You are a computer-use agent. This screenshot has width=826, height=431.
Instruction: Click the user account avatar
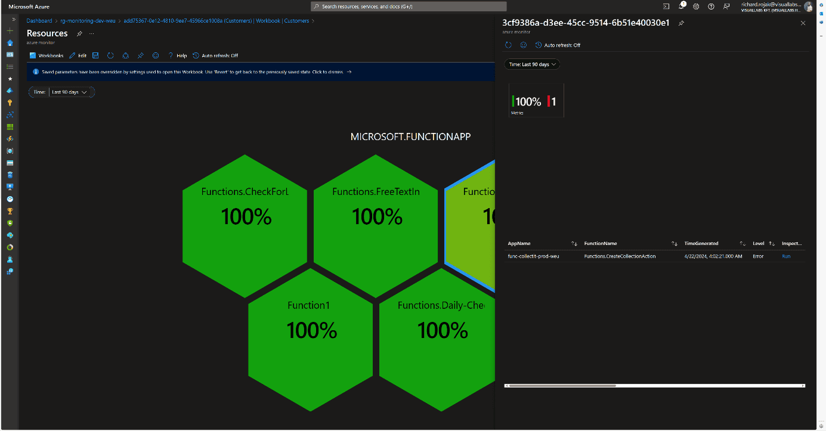pos(808,7)
